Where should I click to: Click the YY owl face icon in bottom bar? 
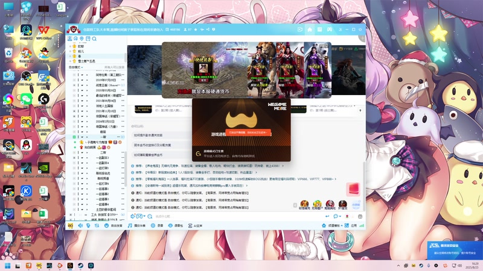point(71,225)
